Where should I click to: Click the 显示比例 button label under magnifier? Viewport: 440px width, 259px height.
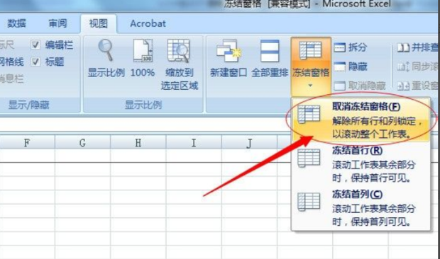pyautogui.click(x=106, y=73)
